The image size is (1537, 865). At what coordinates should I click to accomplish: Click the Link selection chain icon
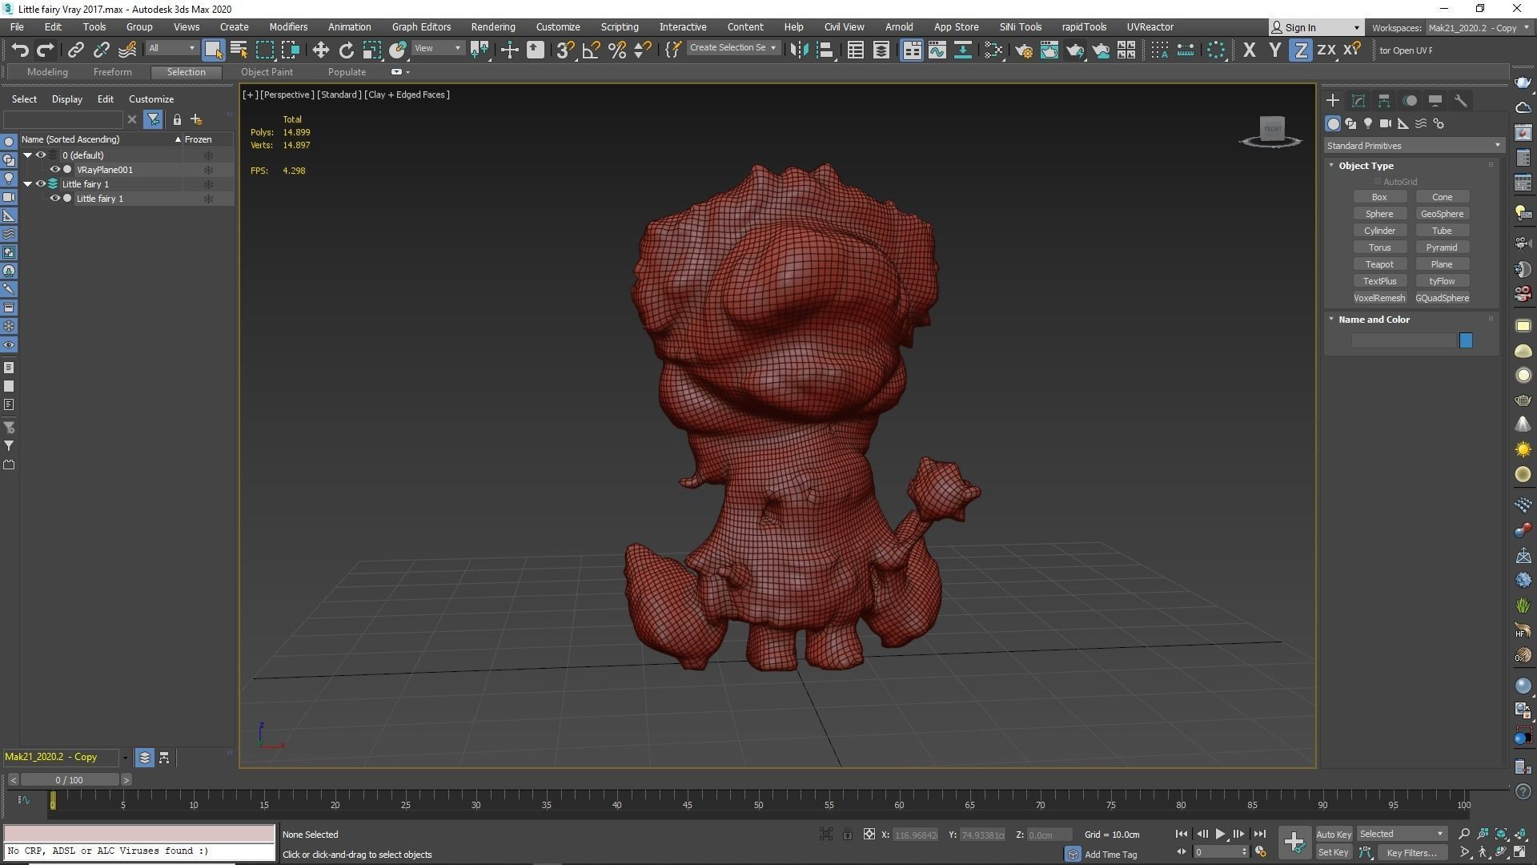point(75,50)
